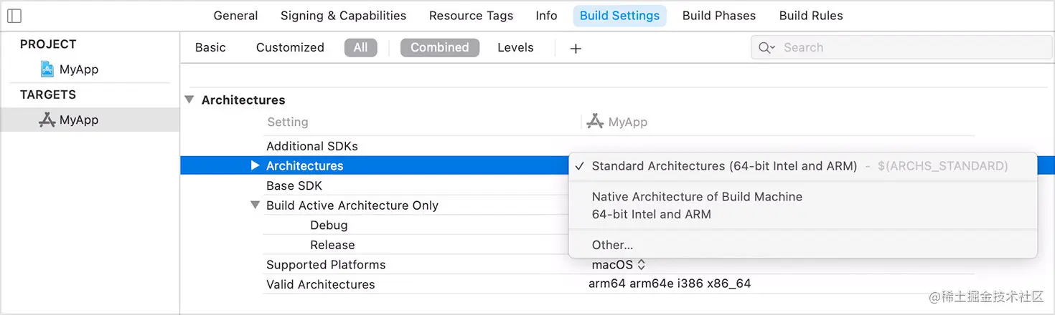Click the MyApp column header icon
Screen dimensions: 1055x315
[x=595, y=122]
